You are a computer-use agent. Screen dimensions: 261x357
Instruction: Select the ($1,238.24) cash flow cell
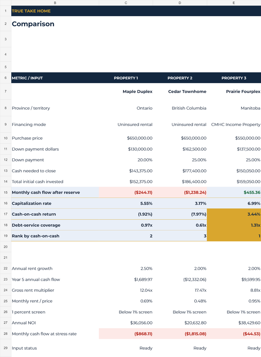[x=180, y=192]
